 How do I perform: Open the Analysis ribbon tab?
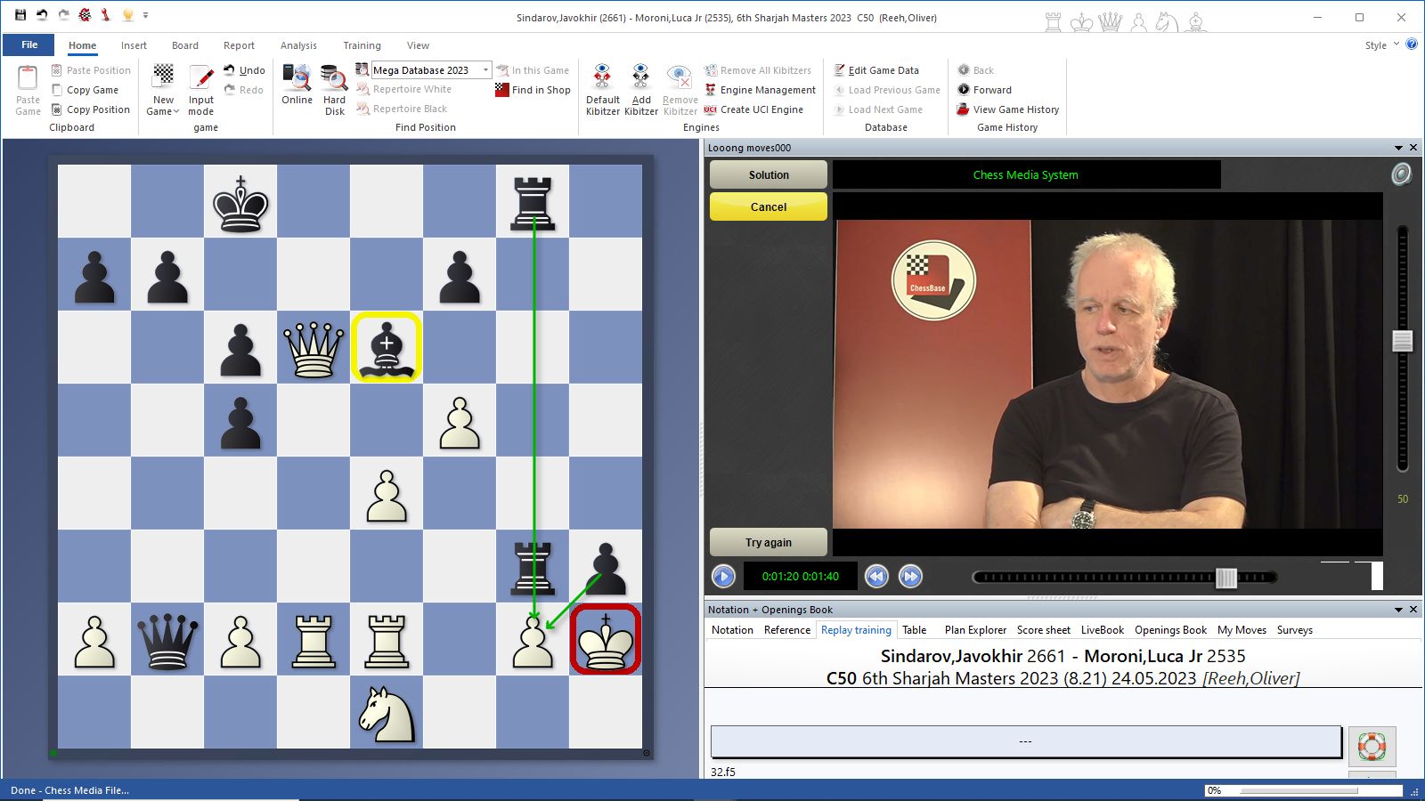tap(298, 45)
